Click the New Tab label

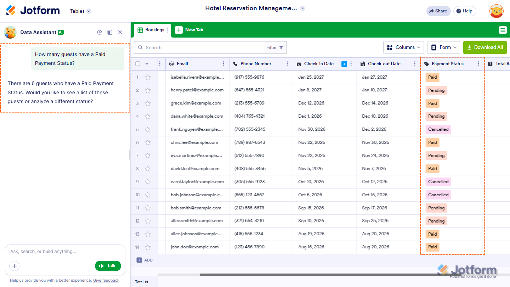[x=194, y=30]
